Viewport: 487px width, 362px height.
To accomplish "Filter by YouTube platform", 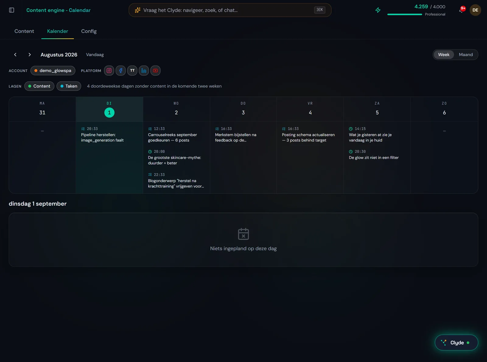I will pyautogui.click(x=155, y=71).
